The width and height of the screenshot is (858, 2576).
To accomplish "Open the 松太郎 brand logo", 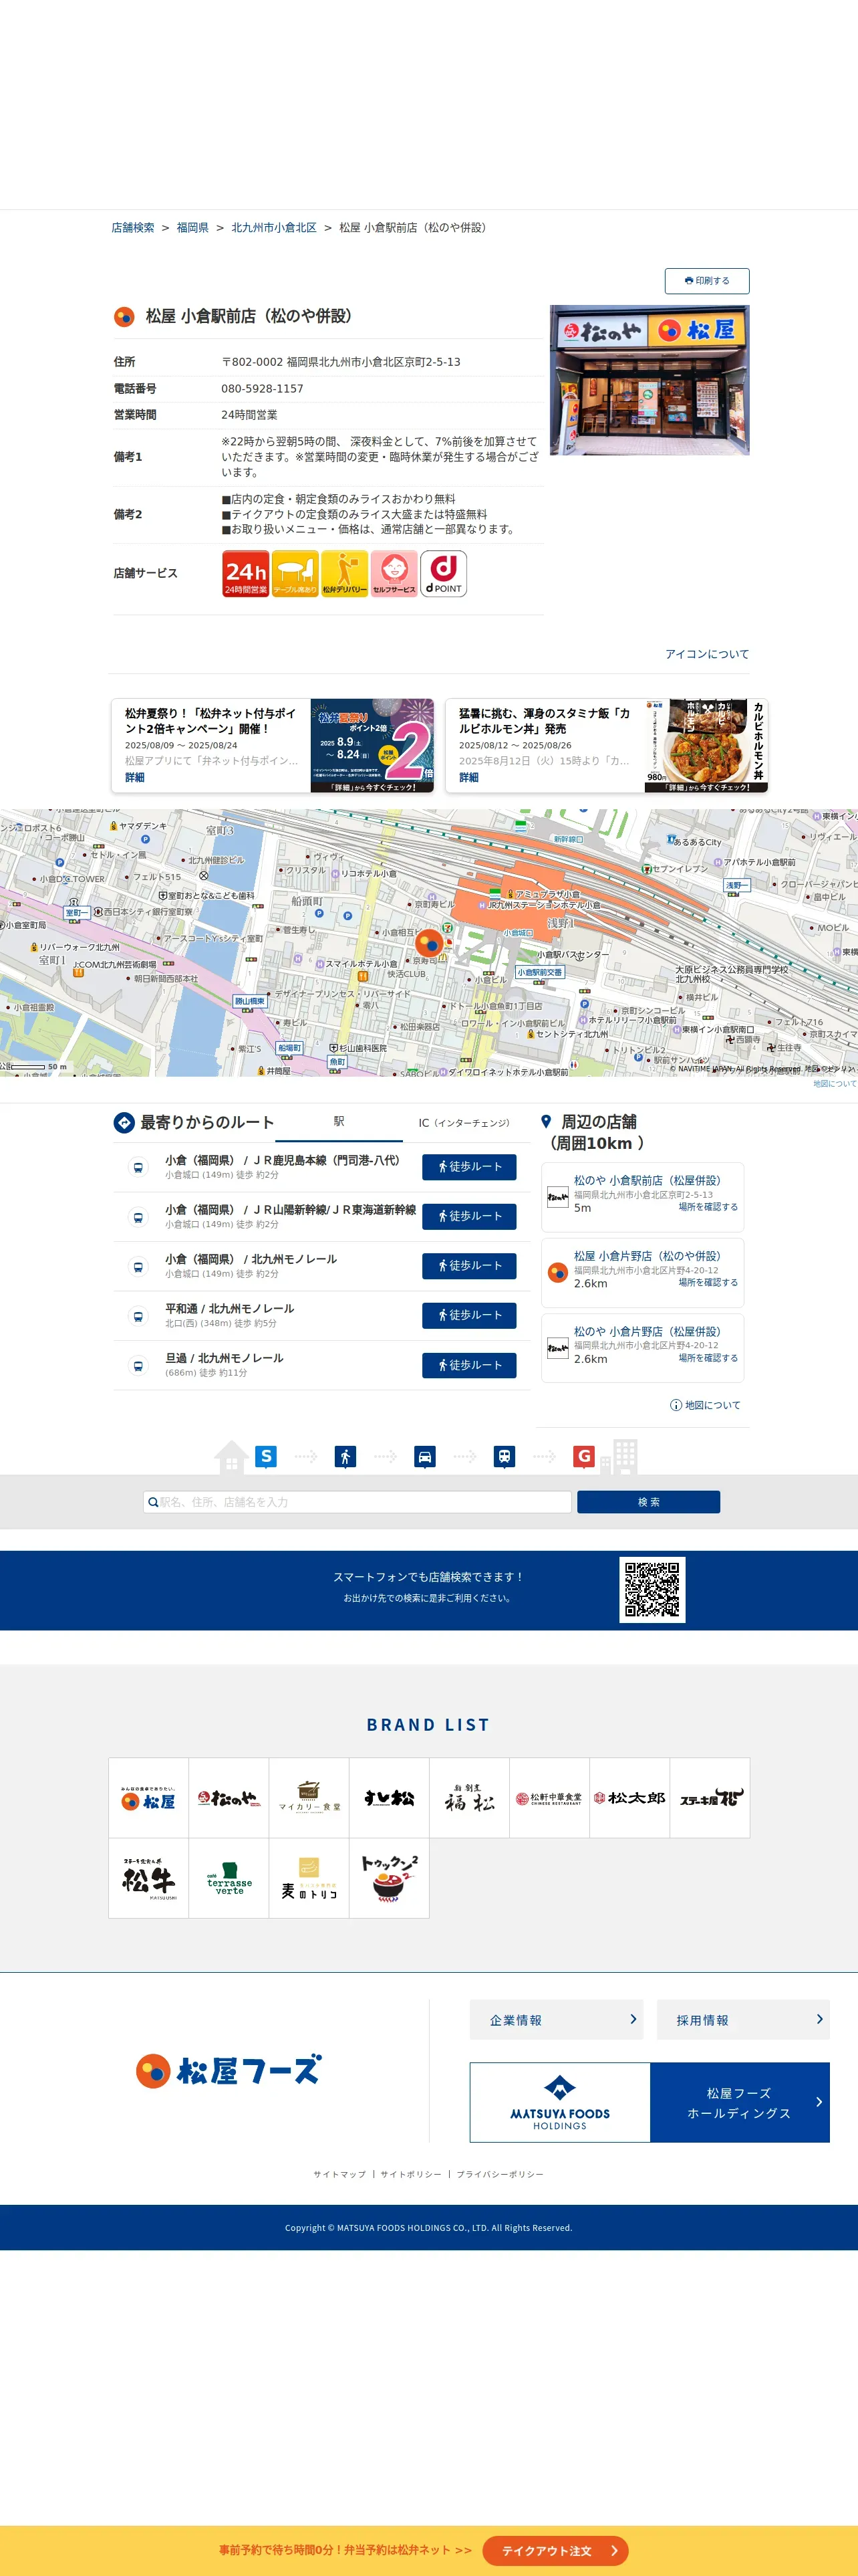I will point(629,1798).
